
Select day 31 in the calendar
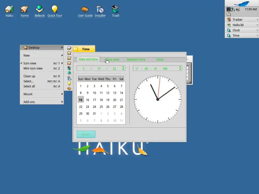coord(94,114)
